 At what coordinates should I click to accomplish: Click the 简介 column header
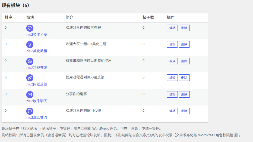point(69,17)
